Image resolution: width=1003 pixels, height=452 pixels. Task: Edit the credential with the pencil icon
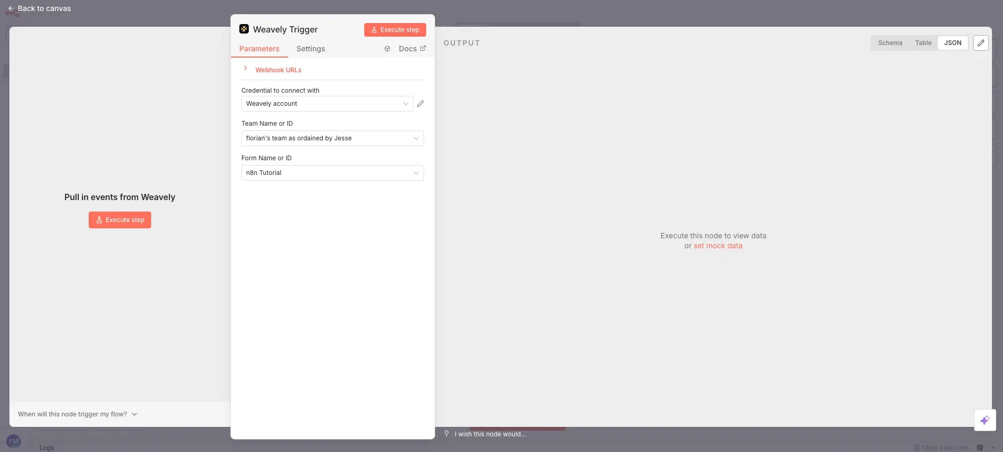coord(420,104)
